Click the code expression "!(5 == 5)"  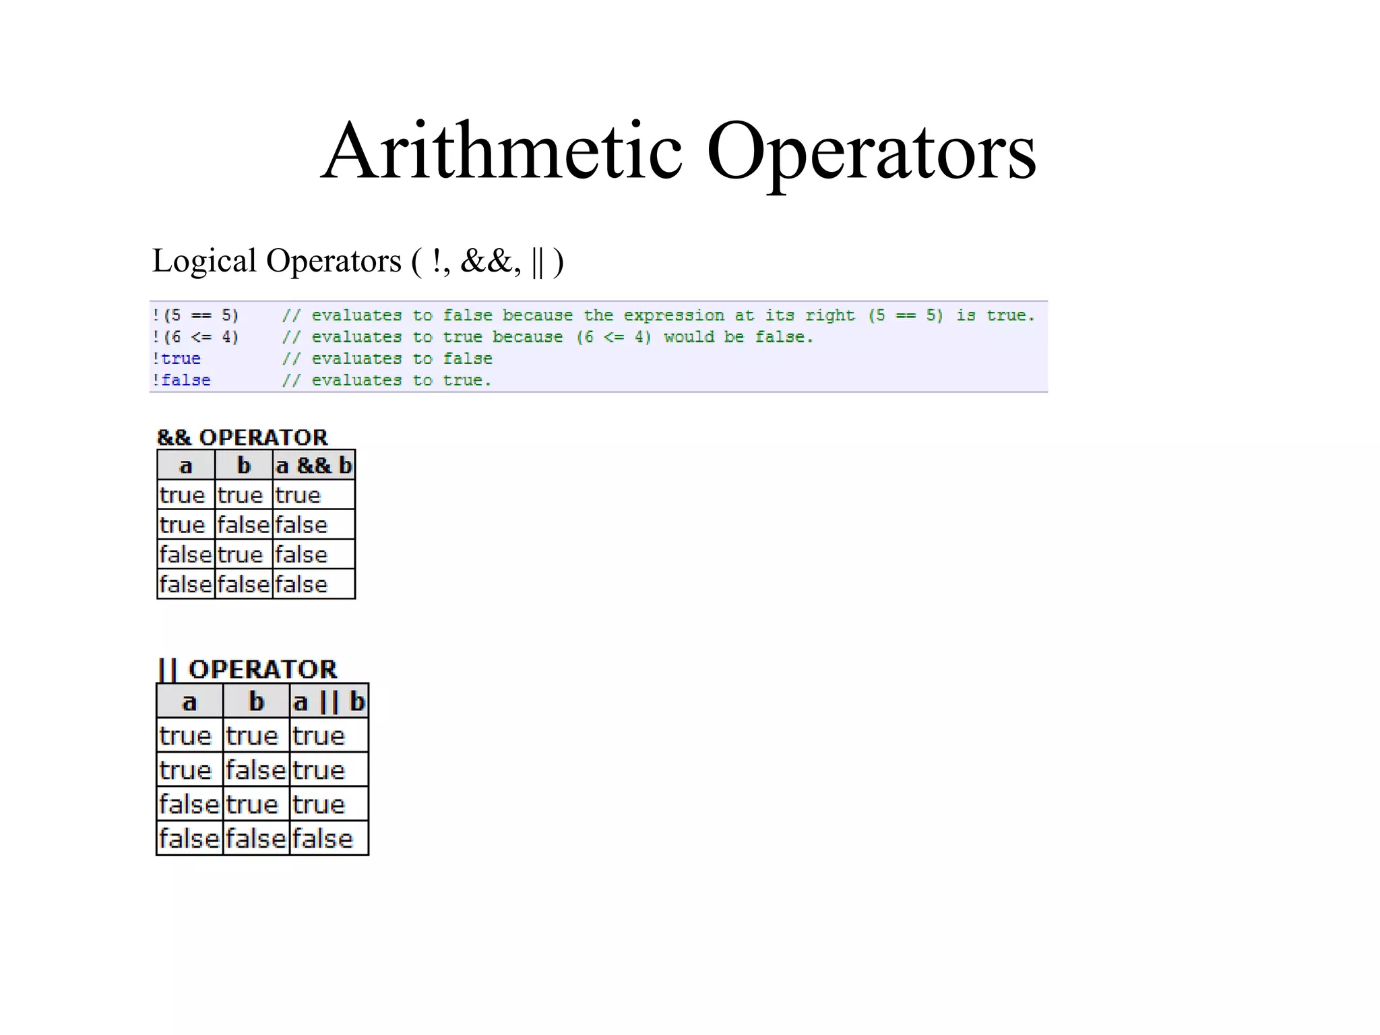tap(195, 315)
